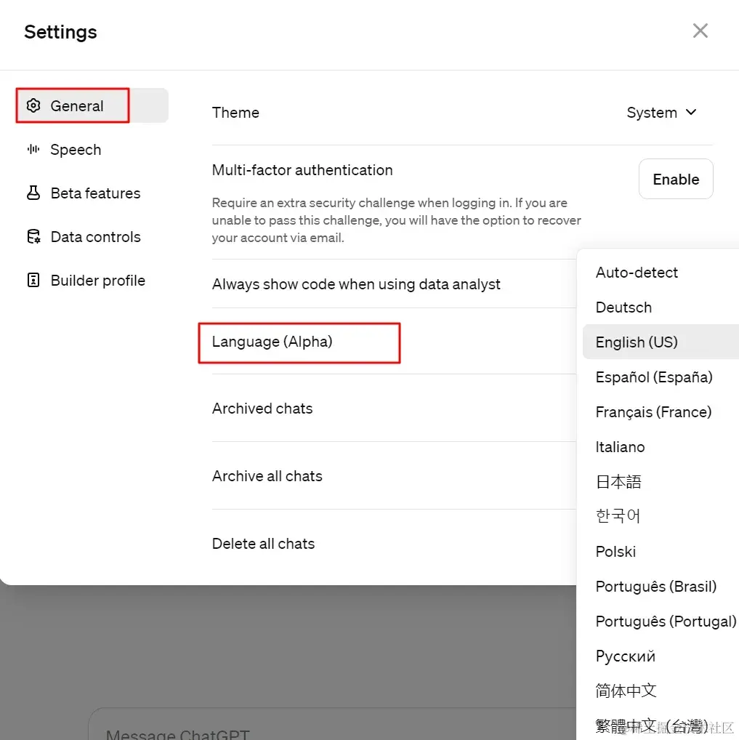
Task: Click the Data controls database icon
Action: tap(33, 237)
